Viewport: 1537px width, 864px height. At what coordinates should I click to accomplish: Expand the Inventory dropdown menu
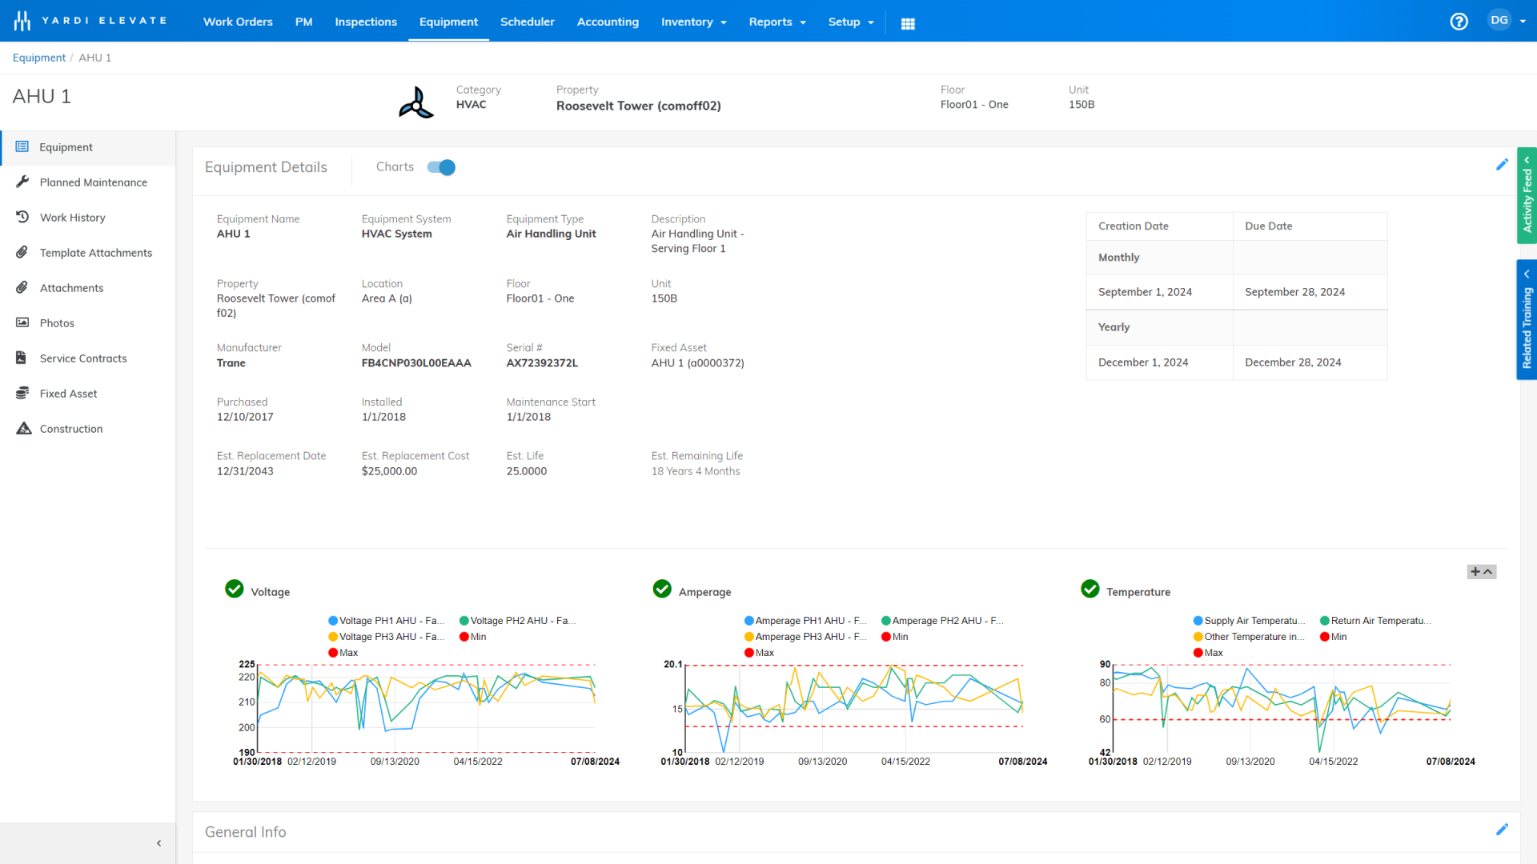[693, 22]
